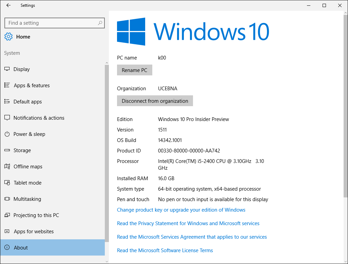Open Microsoft Software License Terms link
The image size is (348, 264).
tap(165, 250)
